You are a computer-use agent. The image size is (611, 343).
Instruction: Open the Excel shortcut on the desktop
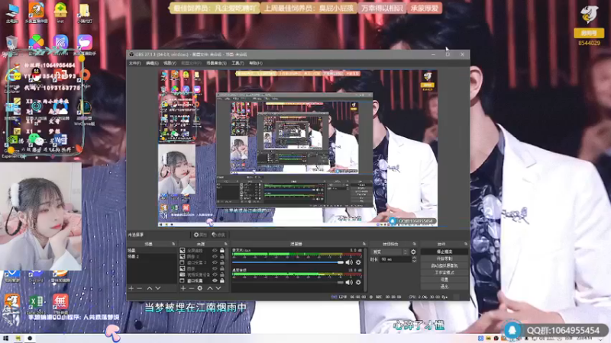(x=36, y=303)
